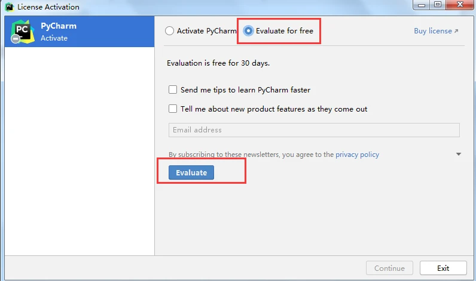Expand the newsletter agreement disclosure triangle
Viewport: 476px width, 281px height.
pos(459,154)
